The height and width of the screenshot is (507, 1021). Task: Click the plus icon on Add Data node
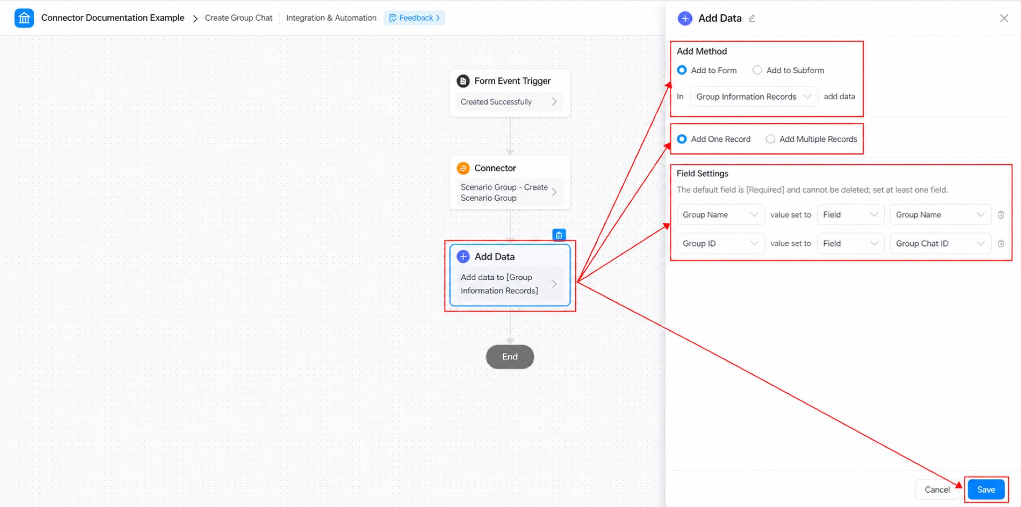pos(463,256)
